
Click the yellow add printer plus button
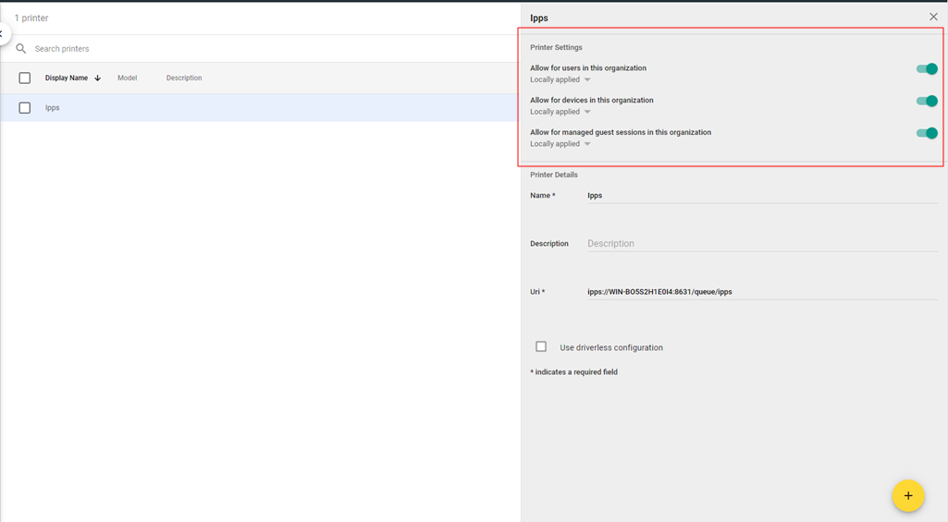point(907,496)
